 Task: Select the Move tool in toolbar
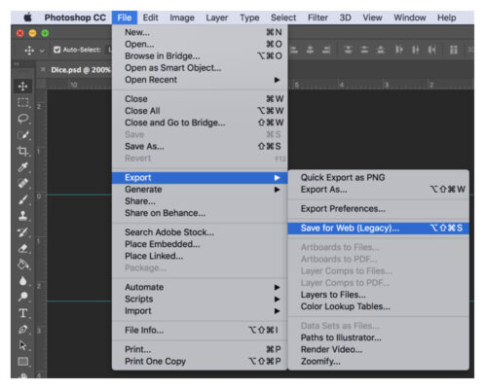pos(22,87)
